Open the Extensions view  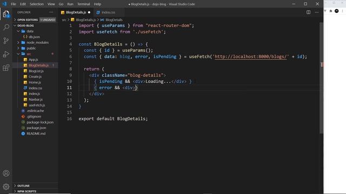click(x=6, y=68)
